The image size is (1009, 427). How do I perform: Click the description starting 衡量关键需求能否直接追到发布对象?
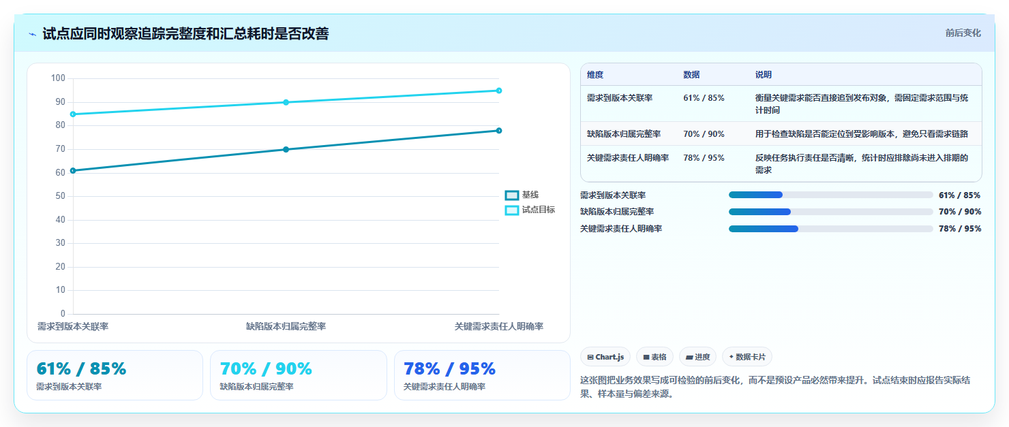pyautogui.click(x=862, y=104)
